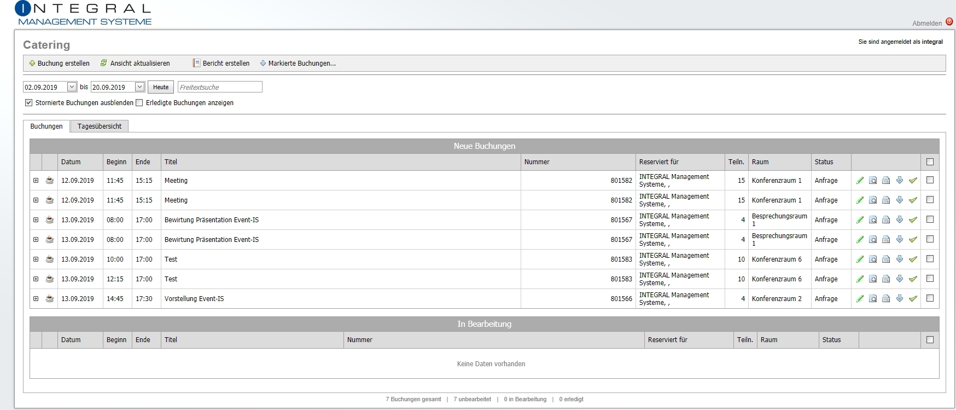Click green checkmark for 10:00 Test booking

pyautogui.click(x=913, y=259)
